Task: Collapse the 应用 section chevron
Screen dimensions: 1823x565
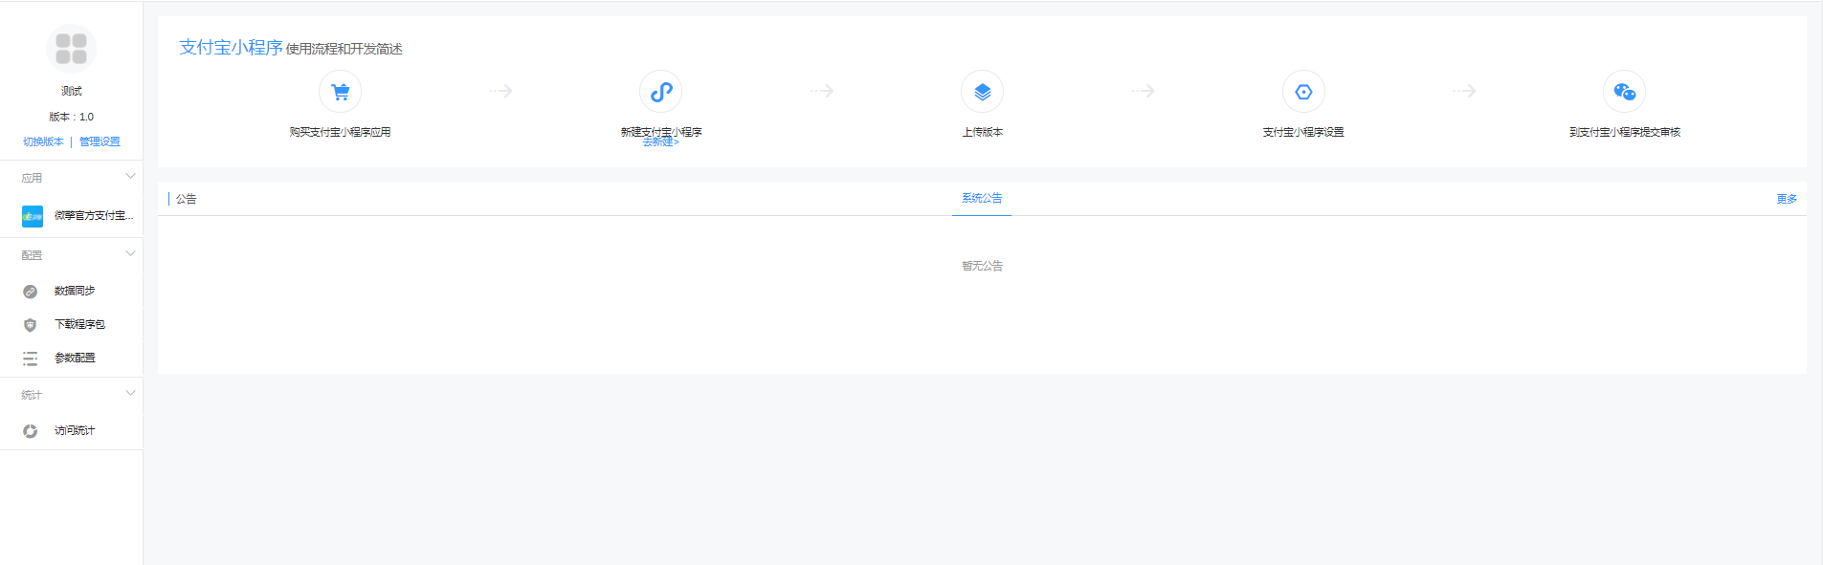Action: [130, 176]
